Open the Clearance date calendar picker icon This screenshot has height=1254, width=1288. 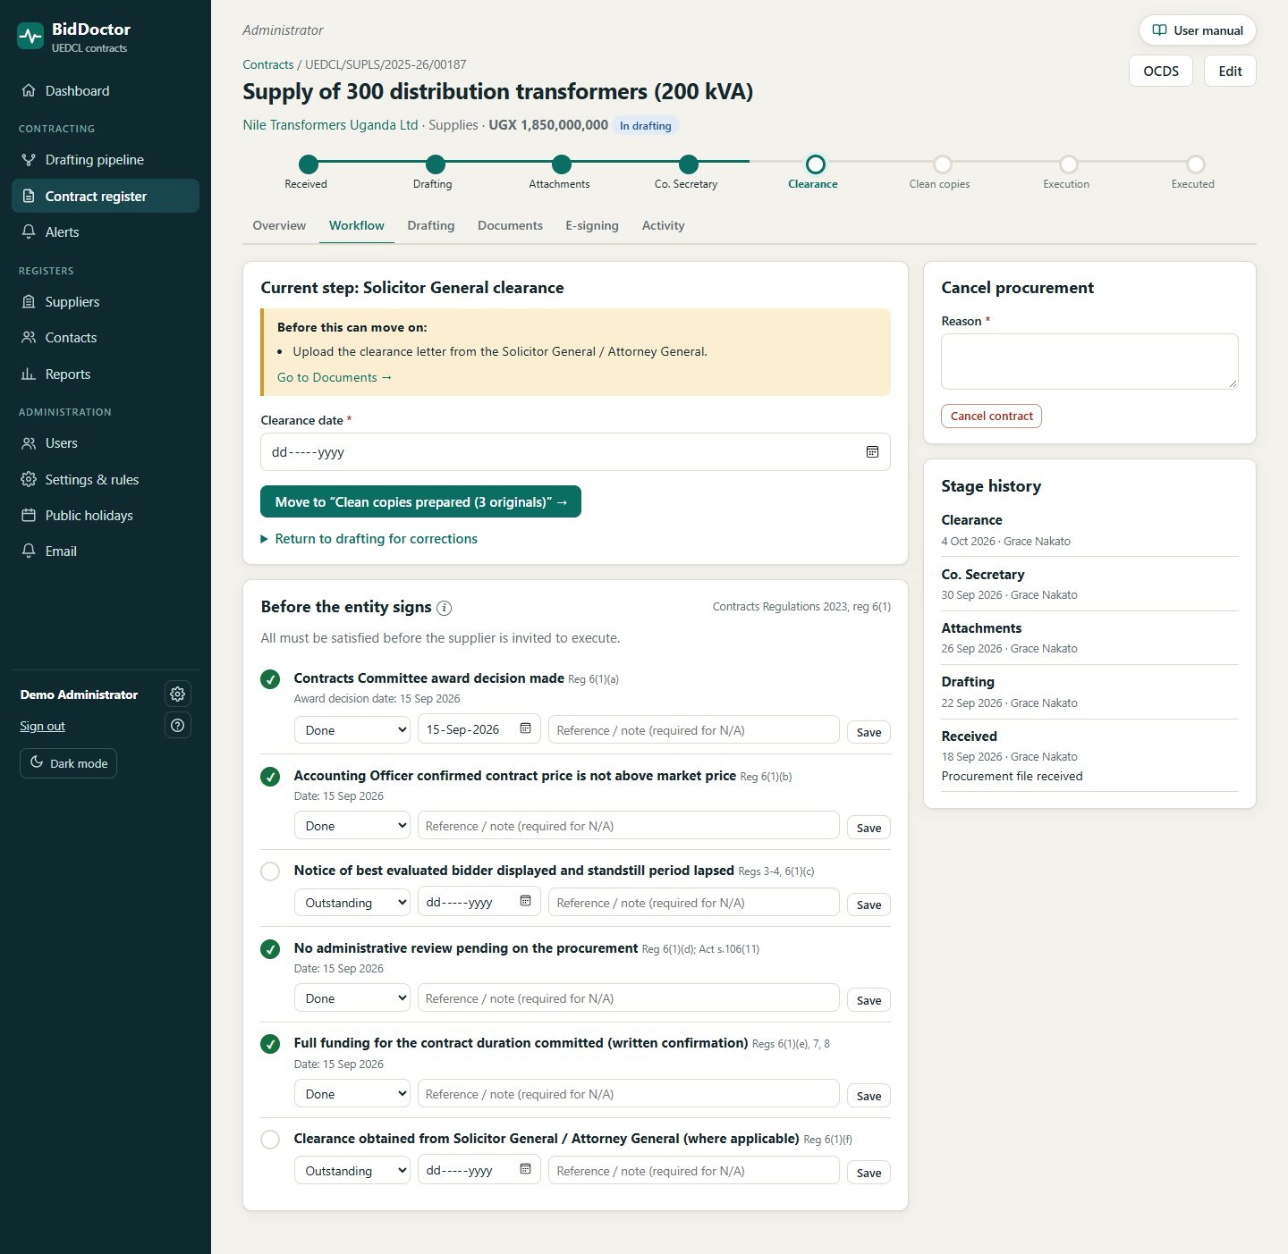click(872, 451)
